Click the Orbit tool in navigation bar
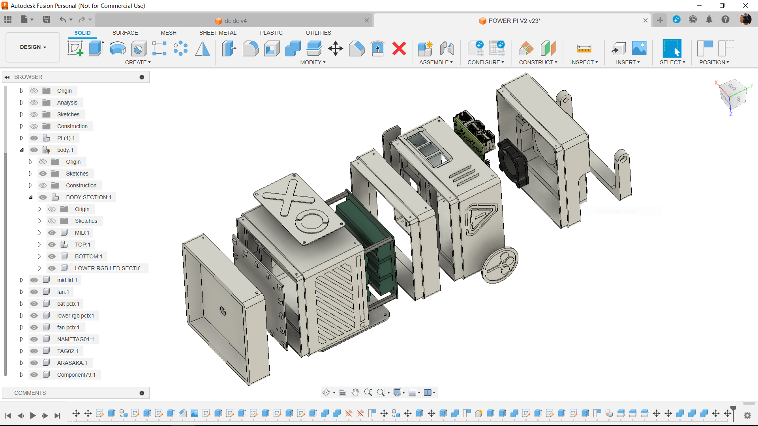 click(x=326, y=392)
